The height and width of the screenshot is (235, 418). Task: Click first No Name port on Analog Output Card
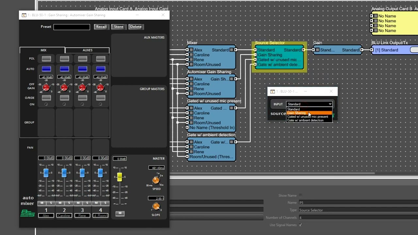point(372,16)
